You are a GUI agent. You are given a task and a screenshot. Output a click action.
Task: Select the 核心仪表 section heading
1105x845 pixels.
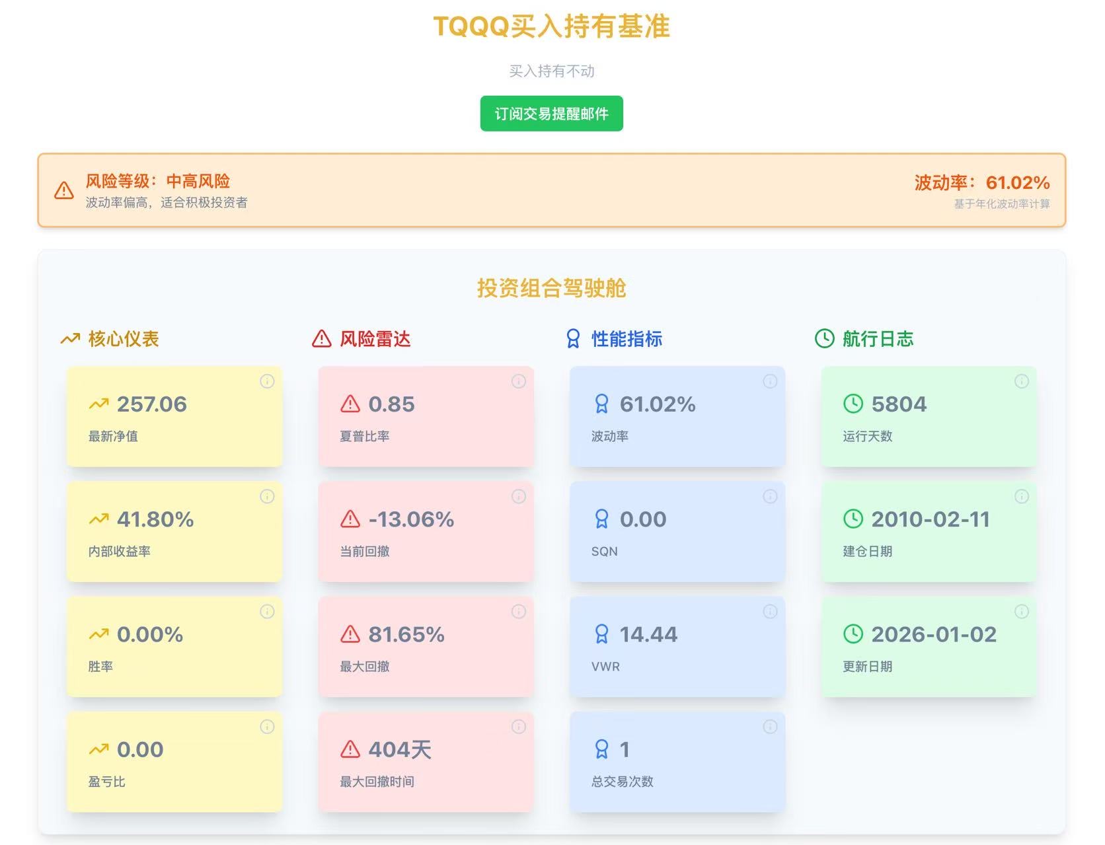[124, 339]
